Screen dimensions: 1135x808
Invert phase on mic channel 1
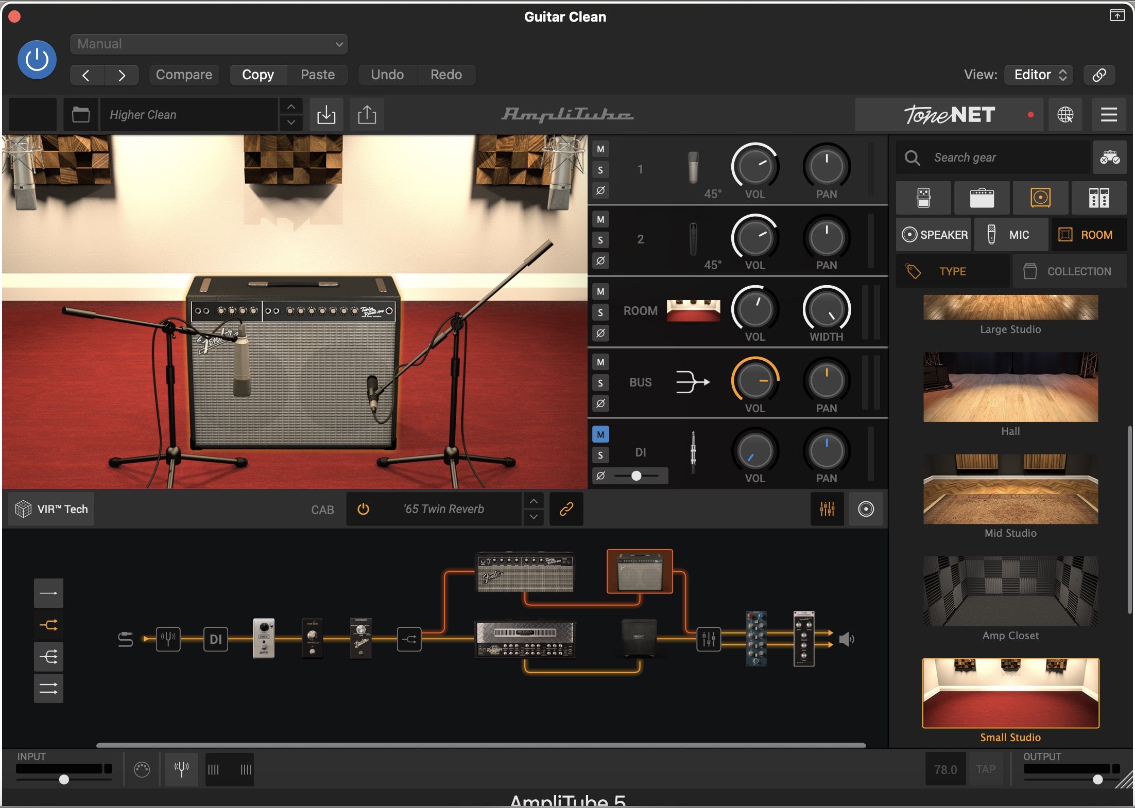point(600,190)
